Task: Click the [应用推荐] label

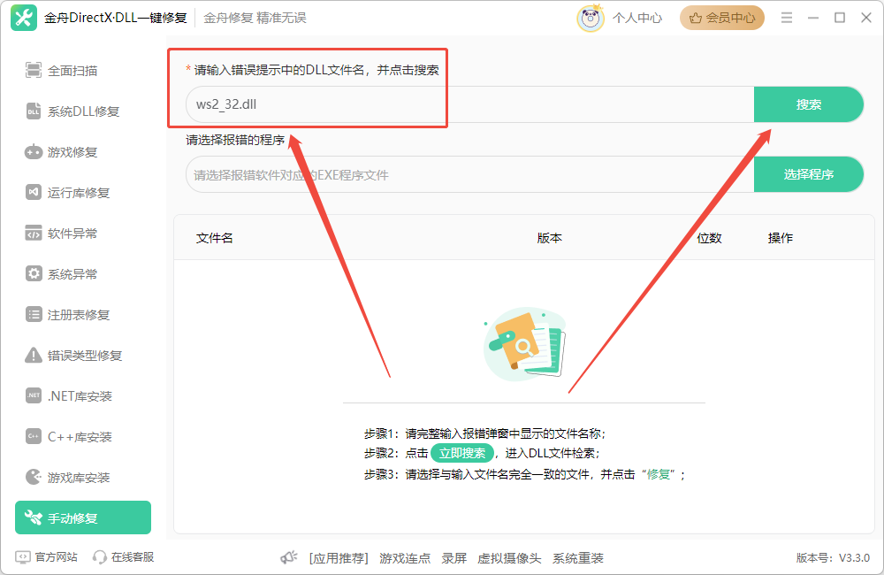Action: [339, 558]
